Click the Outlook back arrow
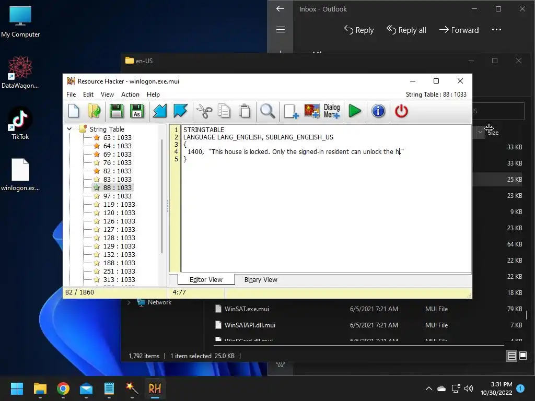 (280, 9)
